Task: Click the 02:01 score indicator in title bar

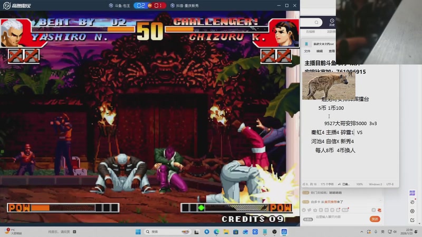Action: click(x=150, y=5)
